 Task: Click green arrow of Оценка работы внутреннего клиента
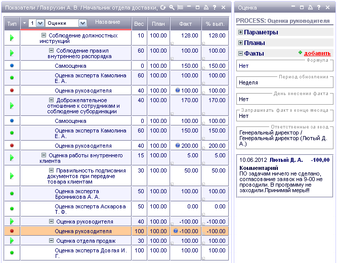(x=12, y=158)
